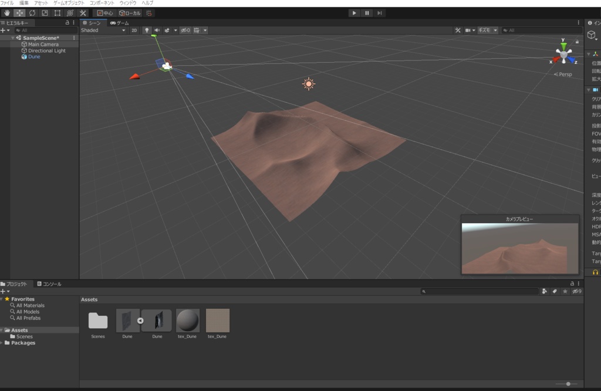This screenshot has width=601, height=391.
Task: Toggle the snap grid icon next to ローカル
Action: click(150, 13)
